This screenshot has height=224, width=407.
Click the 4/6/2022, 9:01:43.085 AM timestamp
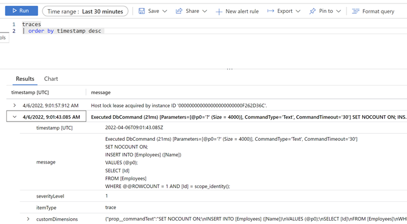[x=51, y=117]
